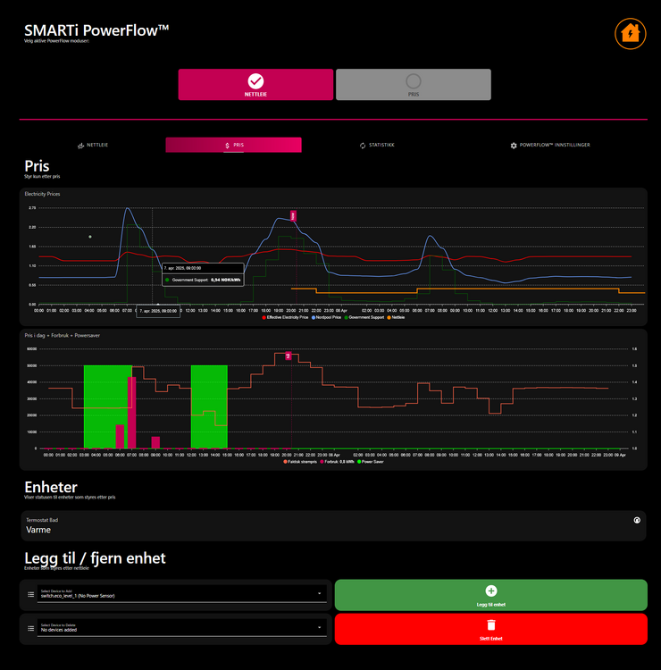Enable the Nettleie PowerFlow module toggle
661x670 pixels.
(255, 84)
